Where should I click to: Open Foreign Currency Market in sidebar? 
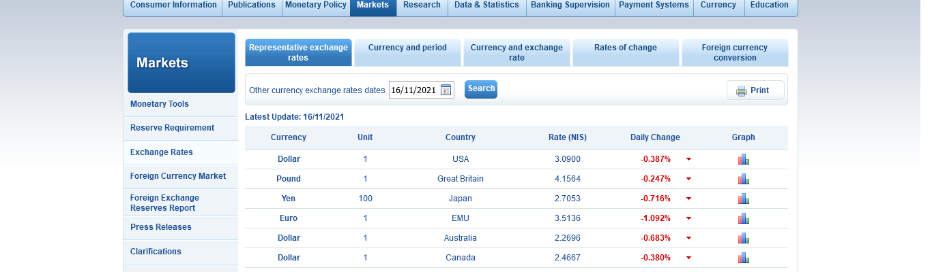pyautogui.click(x=178, y=176)
